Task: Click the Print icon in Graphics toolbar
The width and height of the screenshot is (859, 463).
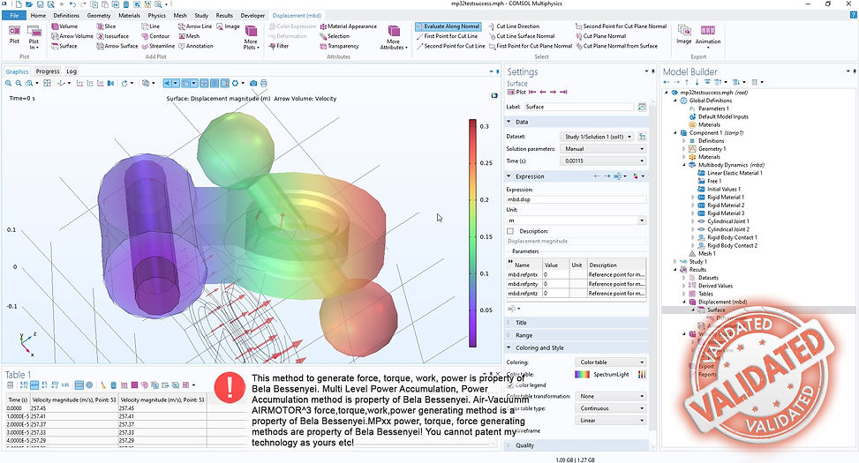Action: point(263,83)
